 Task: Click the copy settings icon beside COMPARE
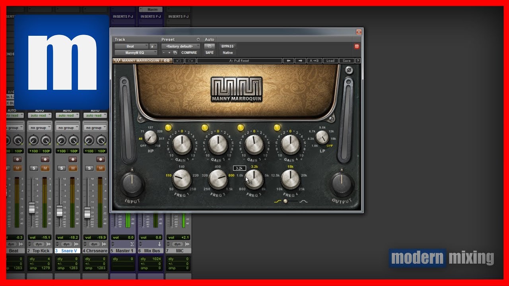tap(175, 52)
